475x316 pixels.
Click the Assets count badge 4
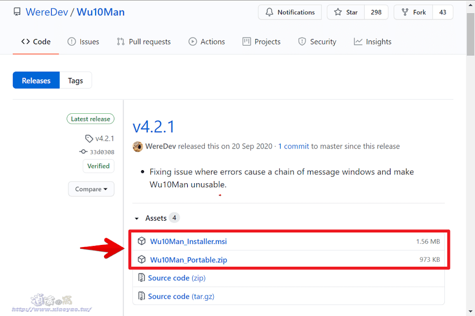(174, 218)
